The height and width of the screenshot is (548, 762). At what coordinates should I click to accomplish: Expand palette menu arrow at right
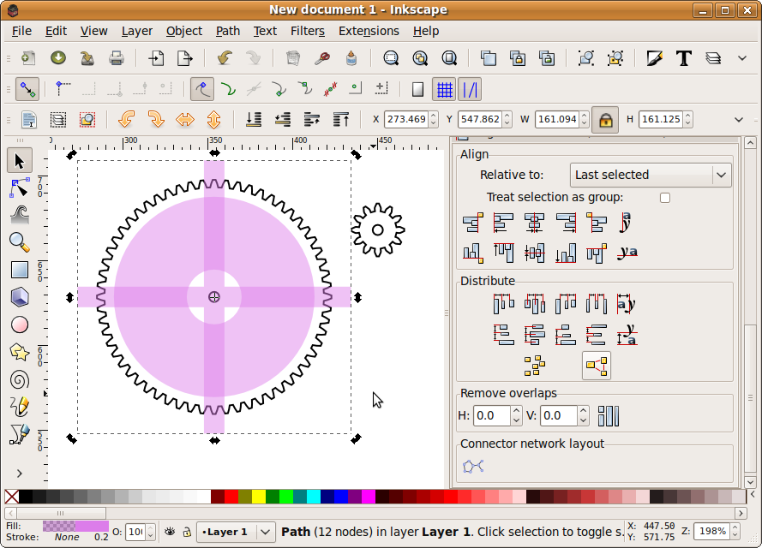tap(753, 495)
